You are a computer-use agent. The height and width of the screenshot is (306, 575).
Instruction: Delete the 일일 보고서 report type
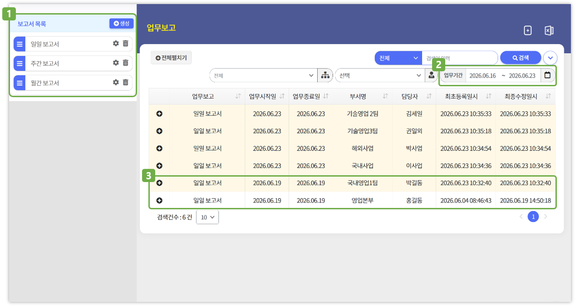point(126,44)
